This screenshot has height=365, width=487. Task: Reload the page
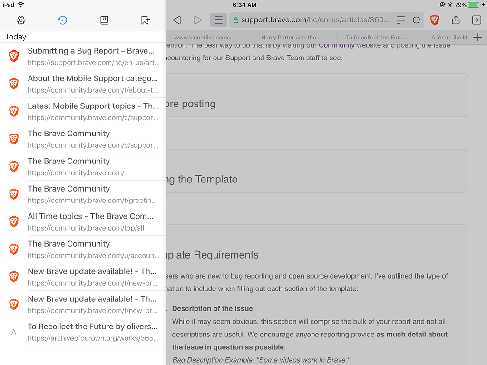tap(417, 20)
